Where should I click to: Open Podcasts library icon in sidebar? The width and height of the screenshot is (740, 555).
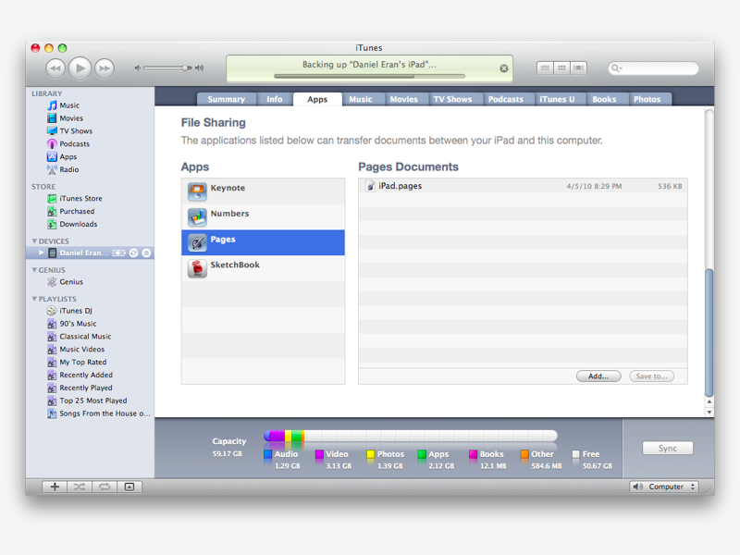tap(52, 143)
